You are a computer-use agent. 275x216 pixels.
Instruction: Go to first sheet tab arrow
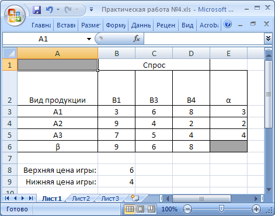(7, 198)
